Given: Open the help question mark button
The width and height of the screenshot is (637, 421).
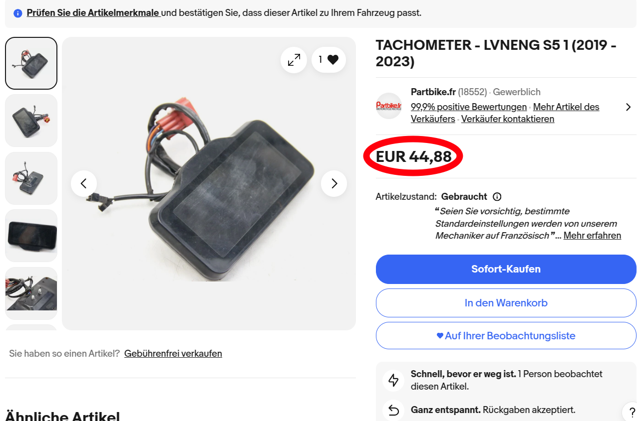Looking at the screenshot, I should (630, 412).
